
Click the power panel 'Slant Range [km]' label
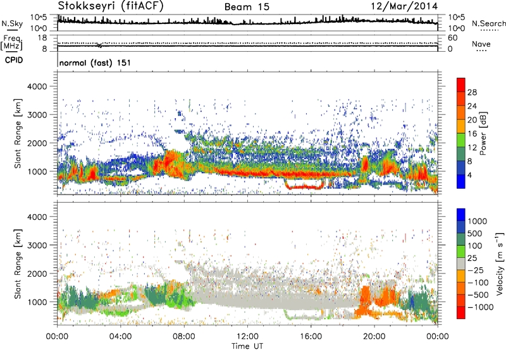[x=18, y=133]
